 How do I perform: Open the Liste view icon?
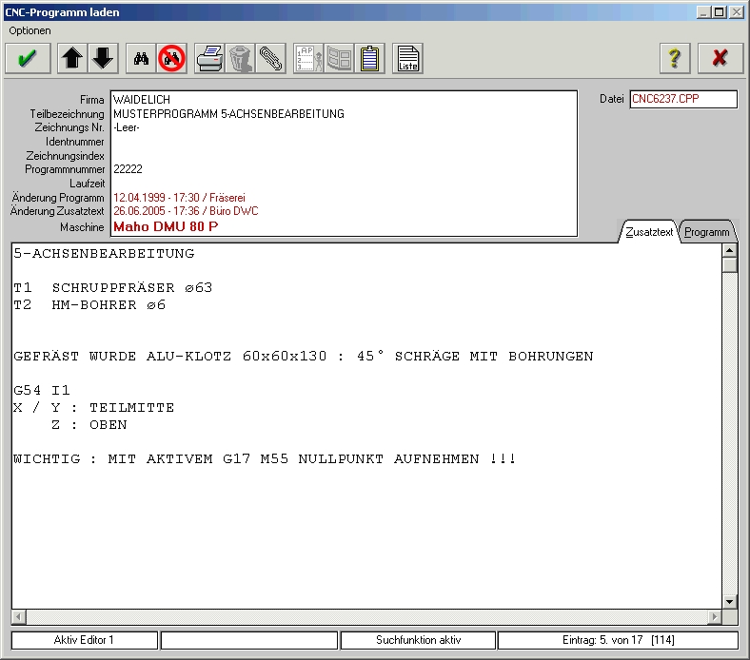408,58
